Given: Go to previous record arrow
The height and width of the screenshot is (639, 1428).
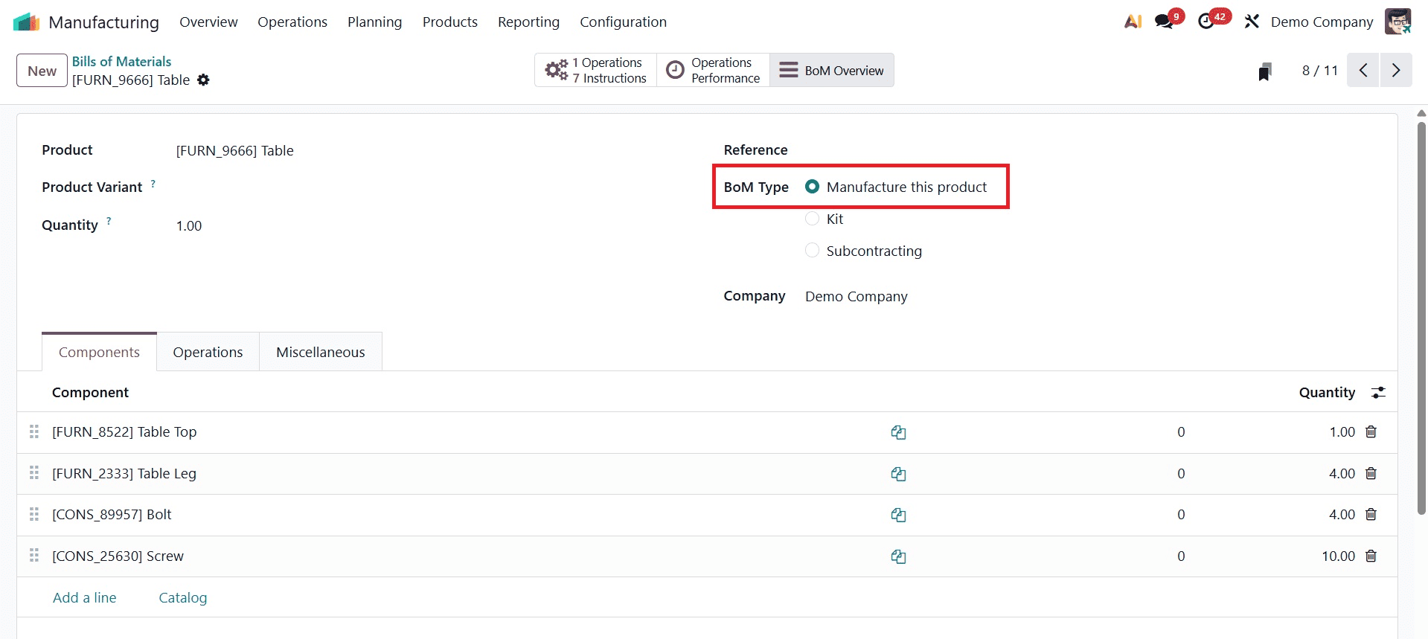Looking at the screenshot, I should click(1363, 70).
